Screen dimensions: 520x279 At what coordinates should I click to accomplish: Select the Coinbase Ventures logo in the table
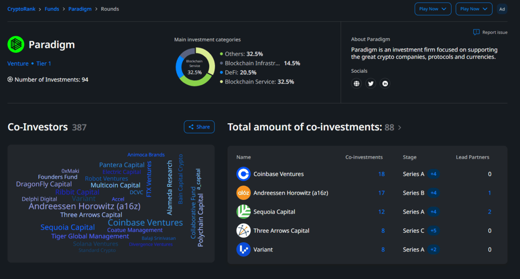click(244, 173)
